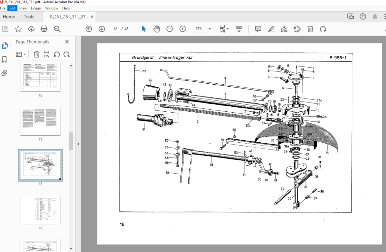
Task: Open the View menu
Action: click(23, 8)
